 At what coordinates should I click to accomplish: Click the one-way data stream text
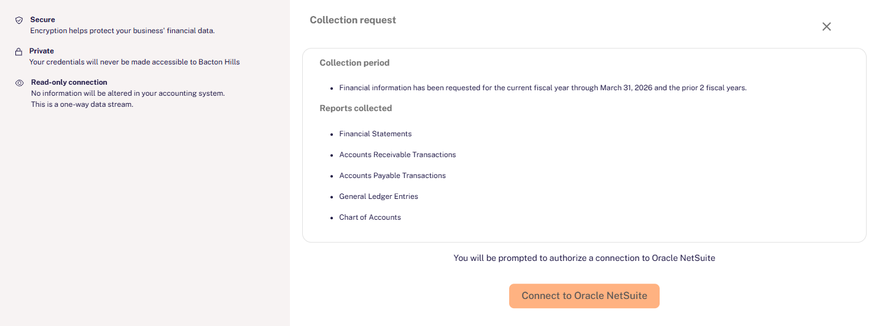click(82, 104)
